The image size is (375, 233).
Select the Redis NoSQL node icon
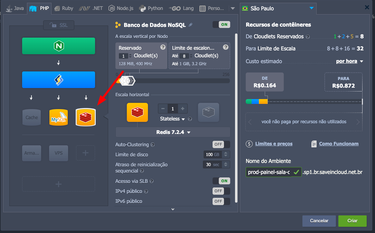(85, 117)
